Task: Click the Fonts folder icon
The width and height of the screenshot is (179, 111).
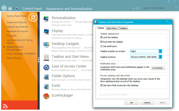Action: (46, 87)
